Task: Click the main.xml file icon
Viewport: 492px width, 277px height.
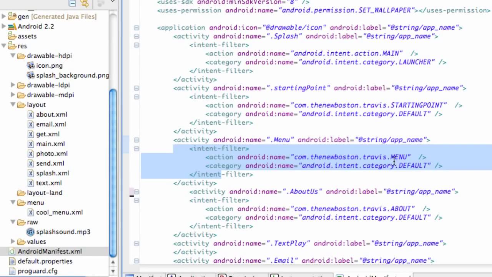Action: tap(31, 144)
